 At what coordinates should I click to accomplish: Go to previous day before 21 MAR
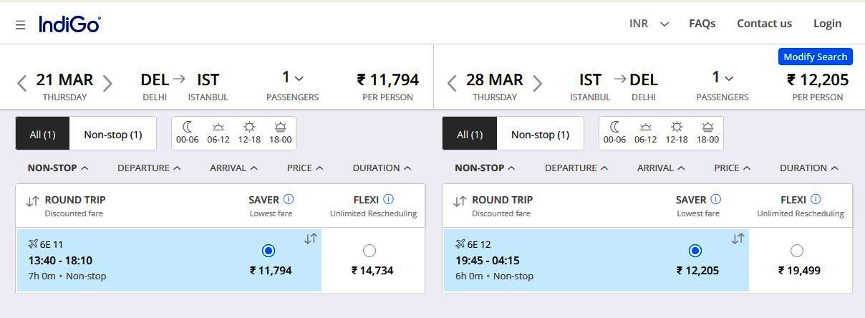pos(22,84)
